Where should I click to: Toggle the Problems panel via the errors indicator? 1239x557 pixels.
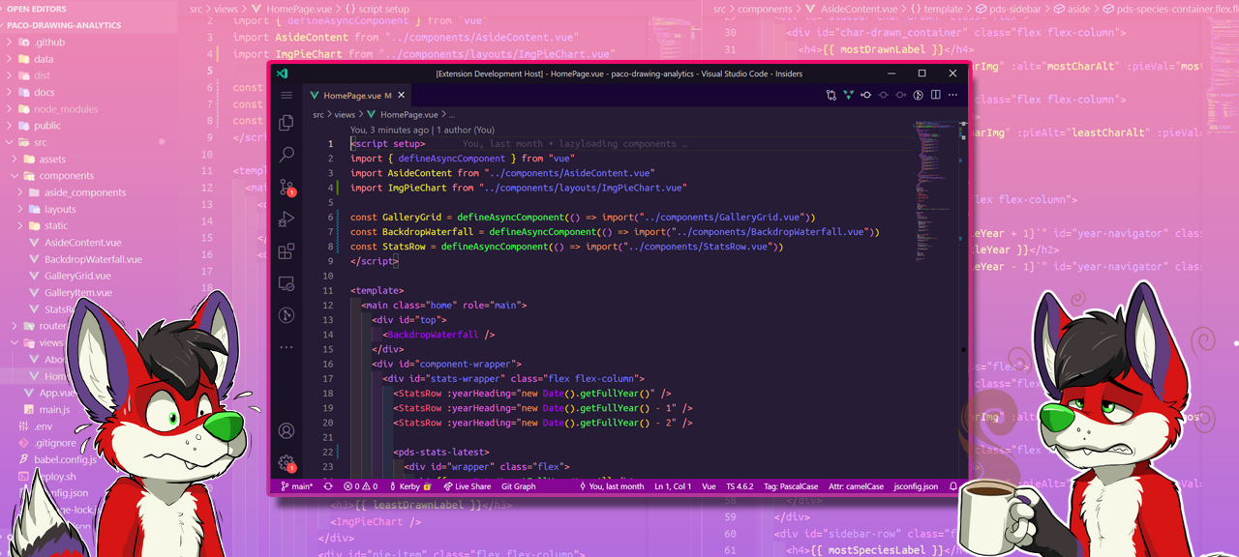pyautogui.click(x=358, y=485)
